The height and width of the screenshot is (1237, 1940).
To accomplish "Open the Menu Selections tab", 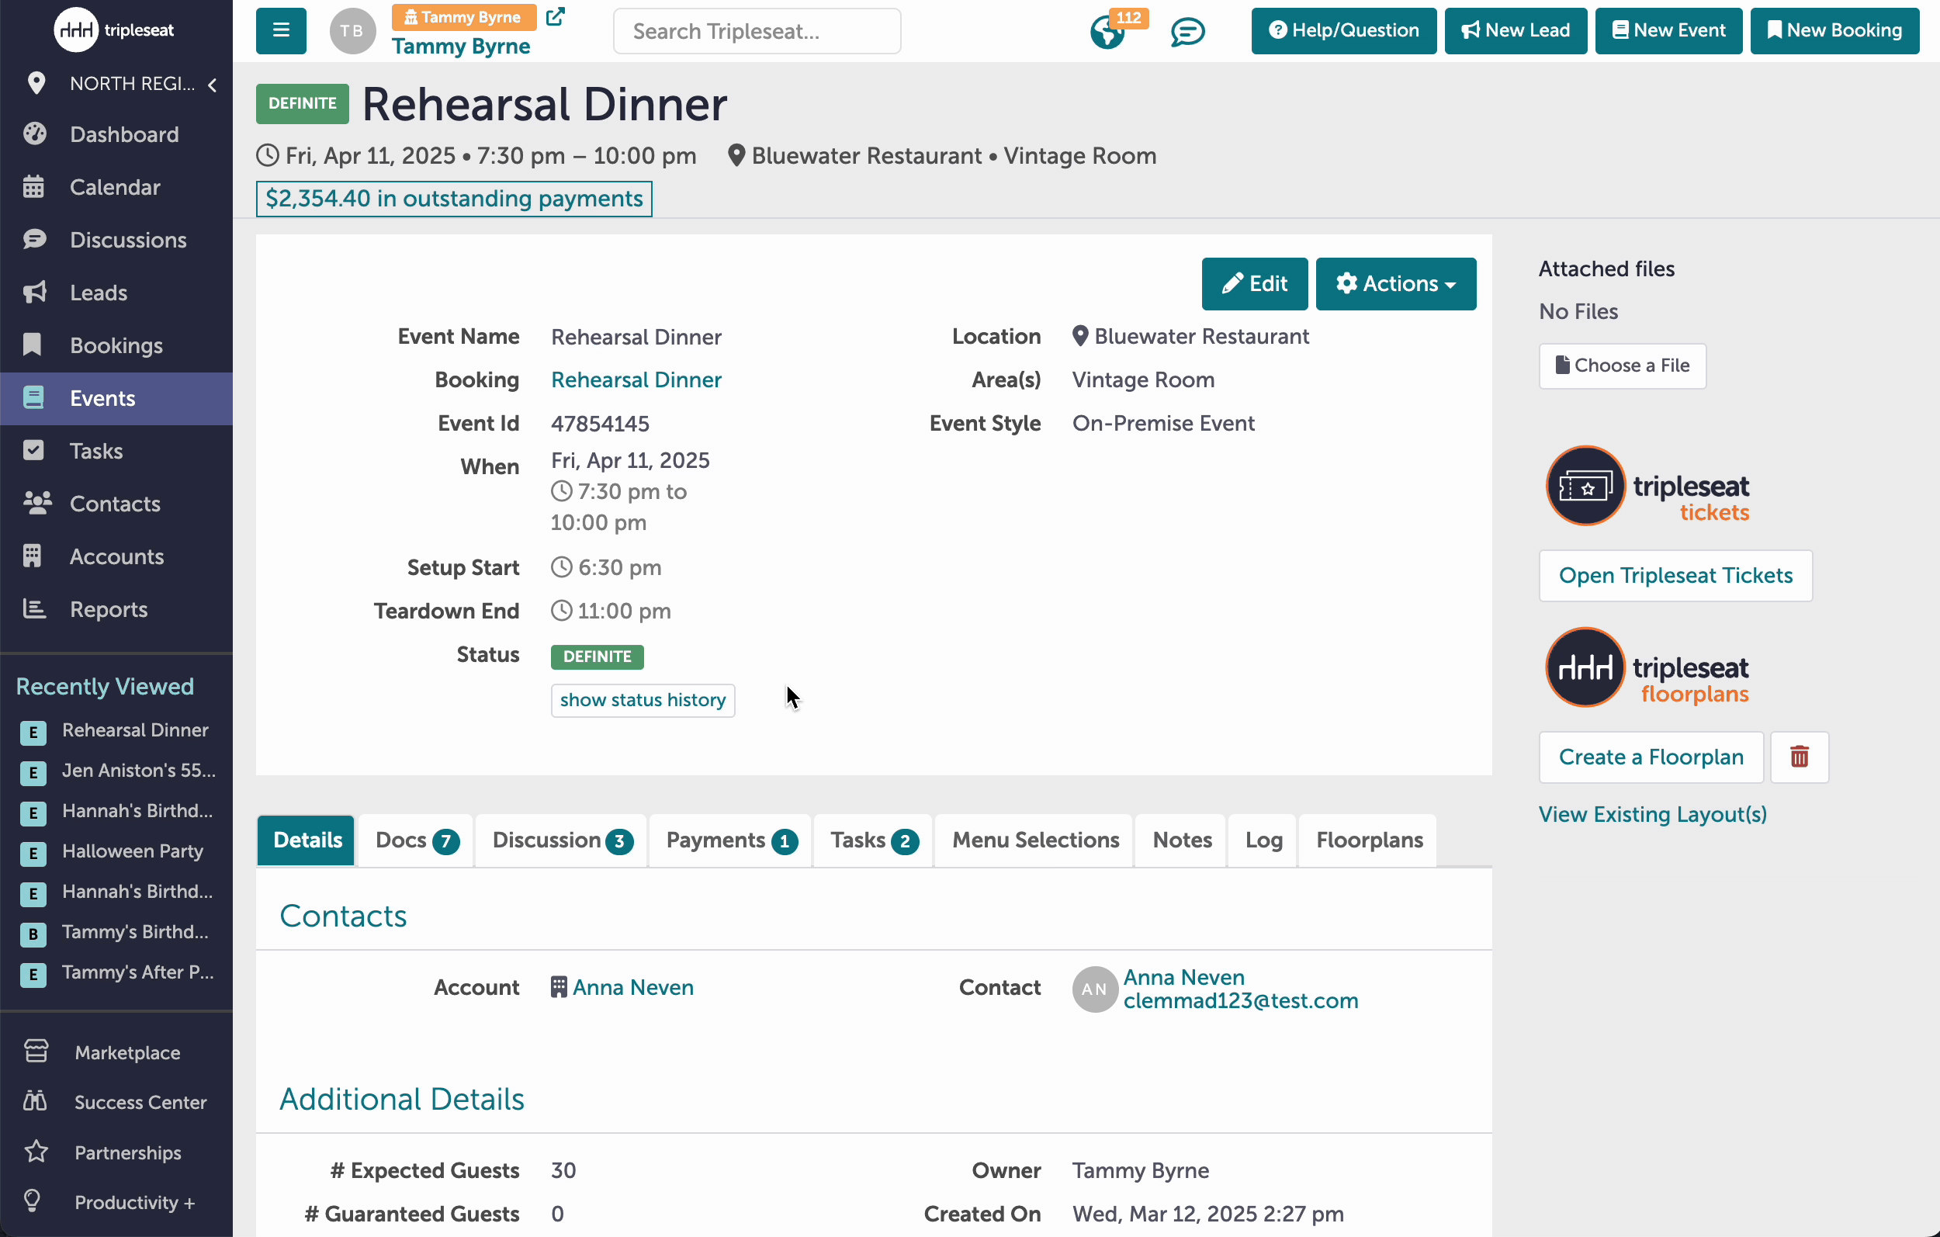I will (x=1034, y=840).
